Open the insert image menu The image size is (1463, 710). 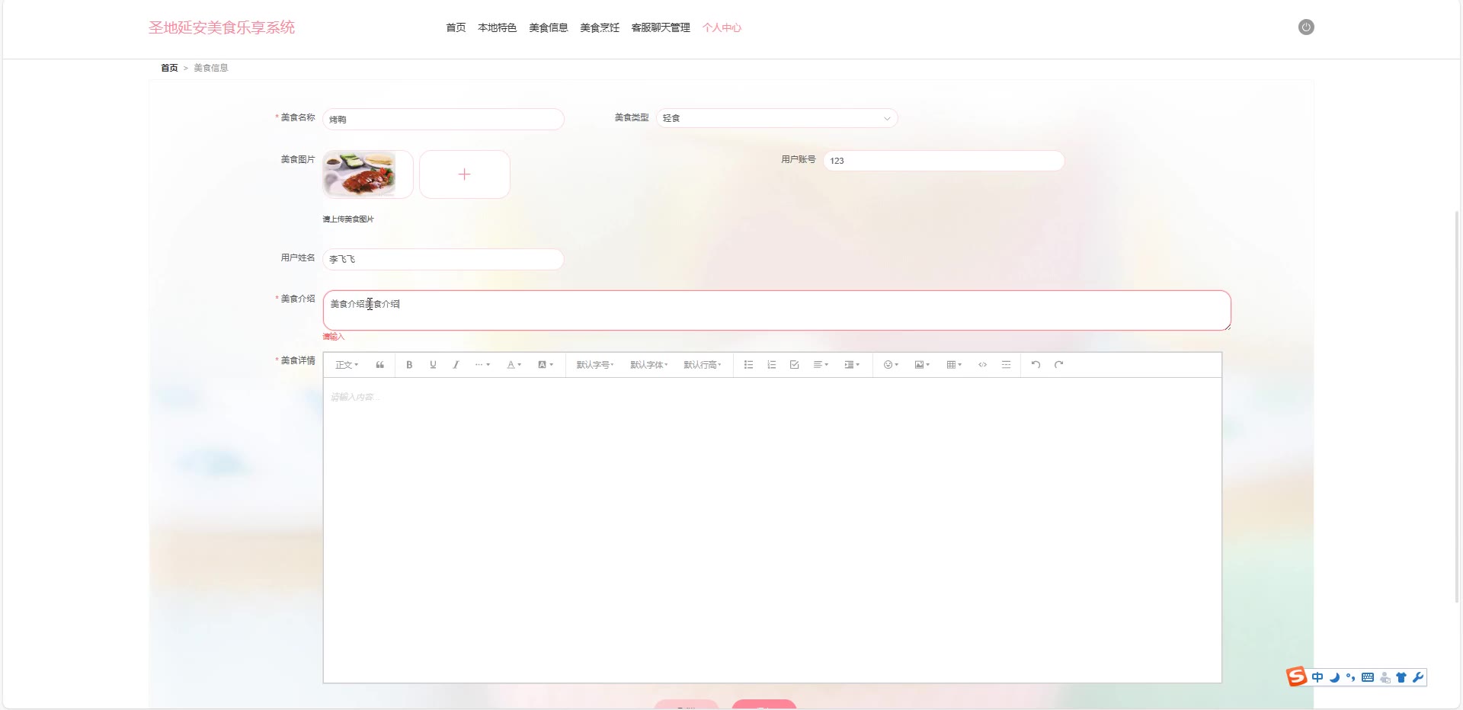coord(922,365)
